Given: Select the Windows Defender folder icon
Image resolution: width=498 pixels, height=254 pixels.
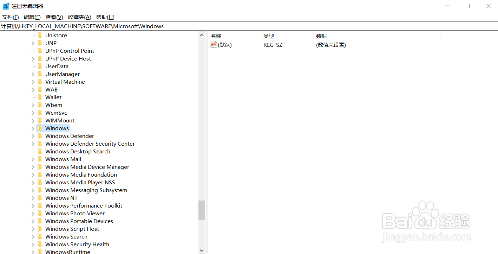Looking at the screenshot, I should pos(40,136).
